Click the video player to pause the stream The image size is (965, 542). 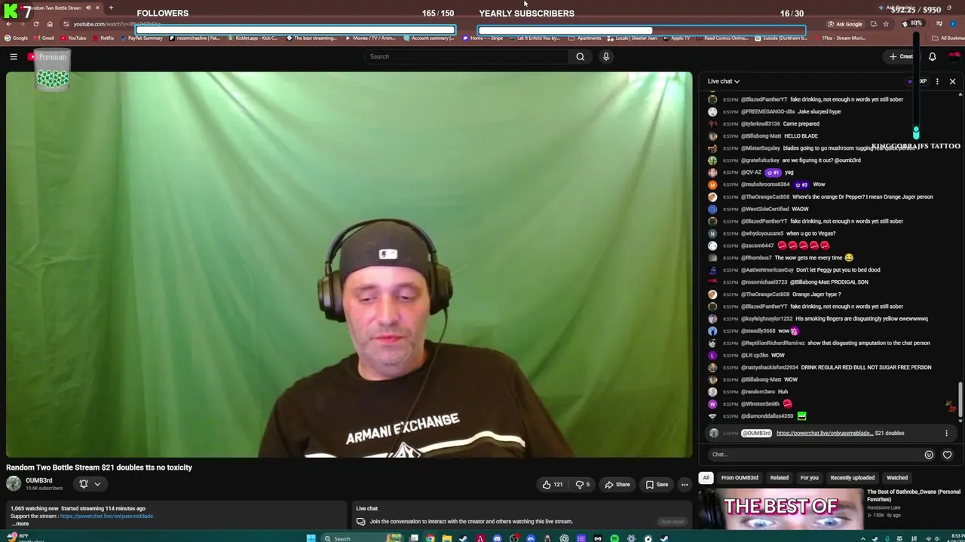coord(349,265)
